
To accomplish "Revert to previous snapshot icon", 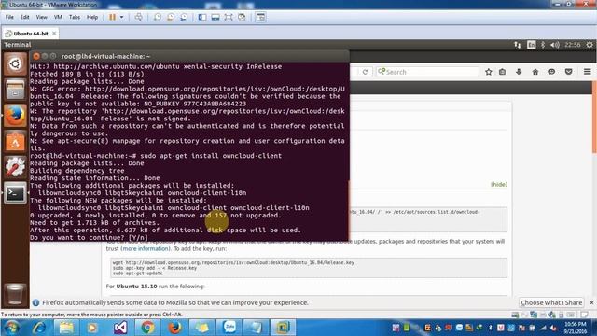I will click(x=171, y=17).
